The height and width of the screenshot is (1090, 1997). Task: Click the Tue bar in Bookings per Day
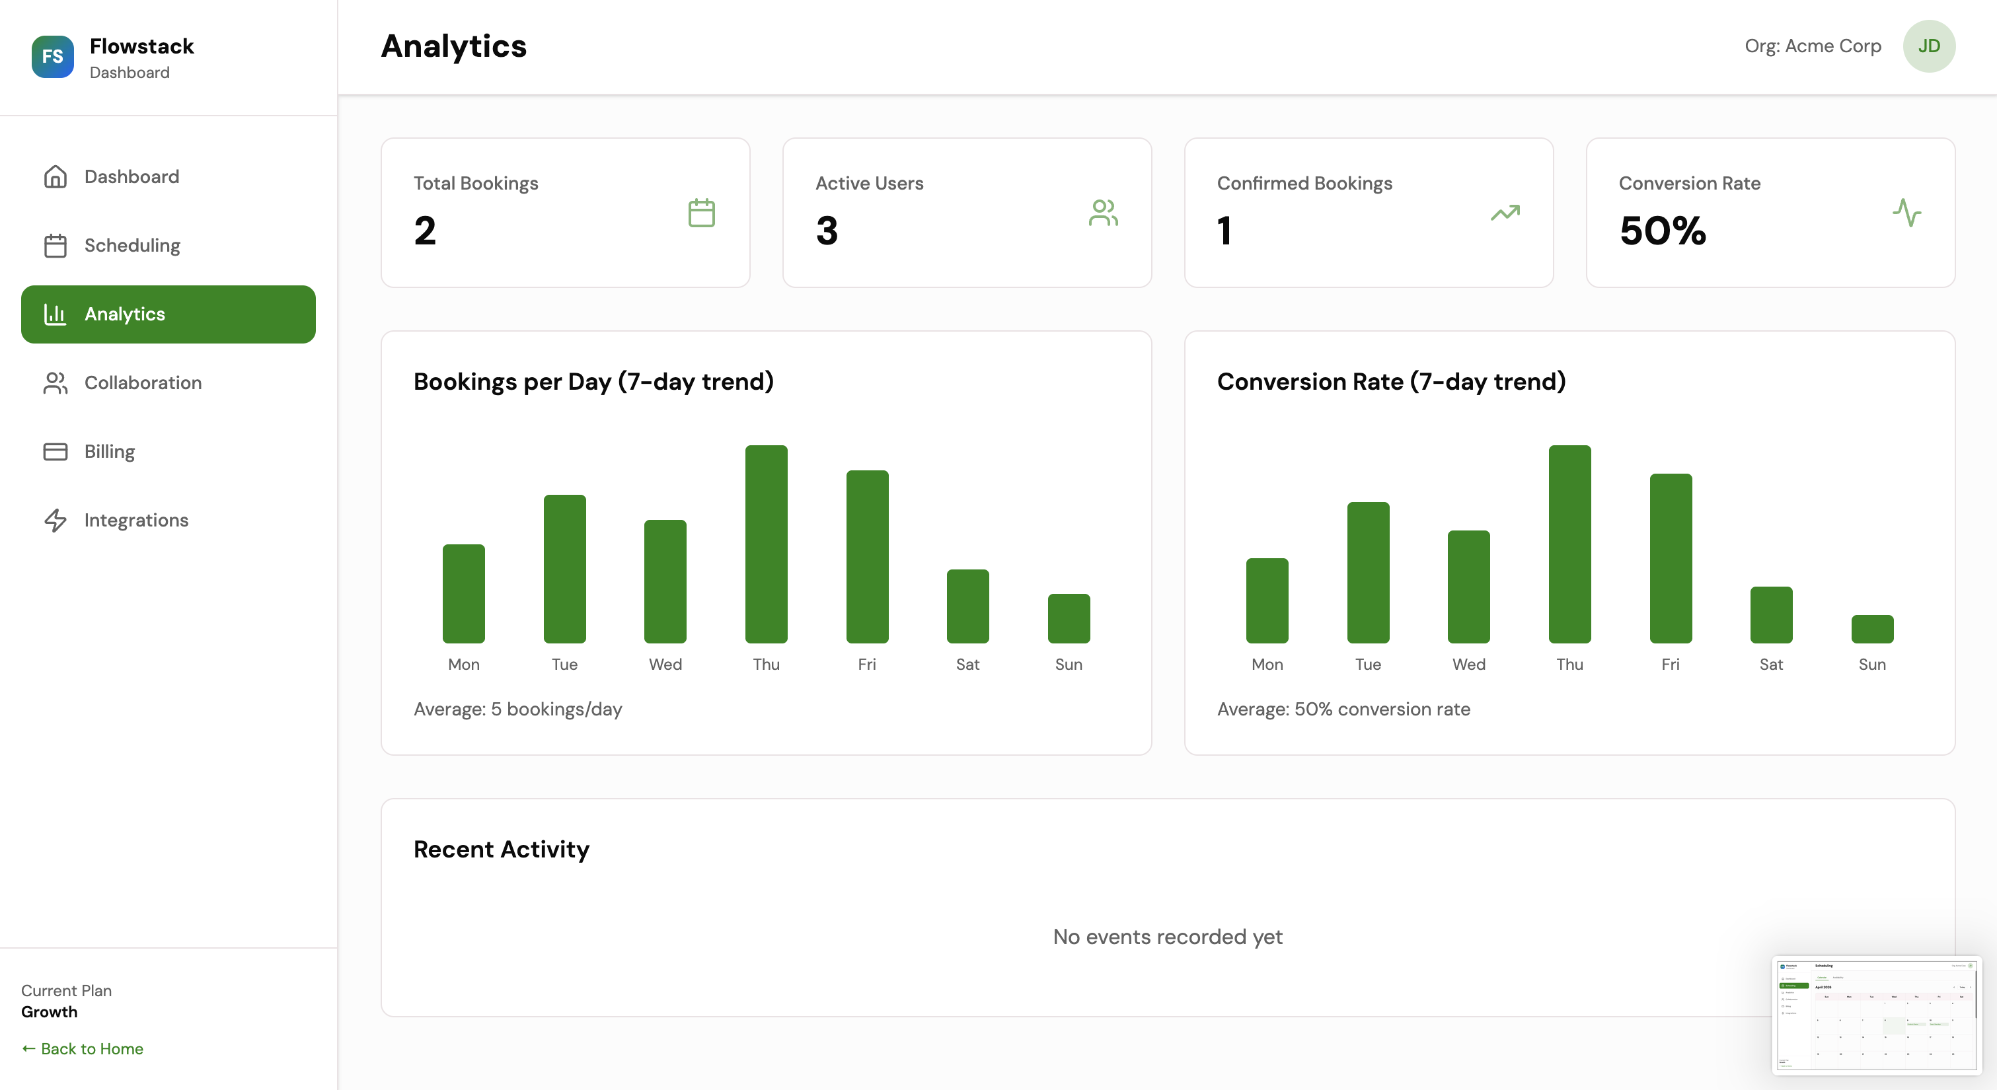click(x=564, y=568)
